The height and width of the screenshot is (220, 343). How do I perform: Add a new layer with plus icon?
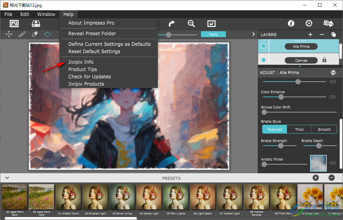point(310,35)
